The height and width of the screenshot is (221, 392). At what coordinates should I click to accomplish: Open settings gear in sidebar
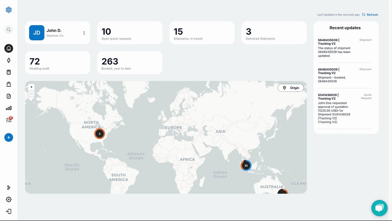point(9,200)
